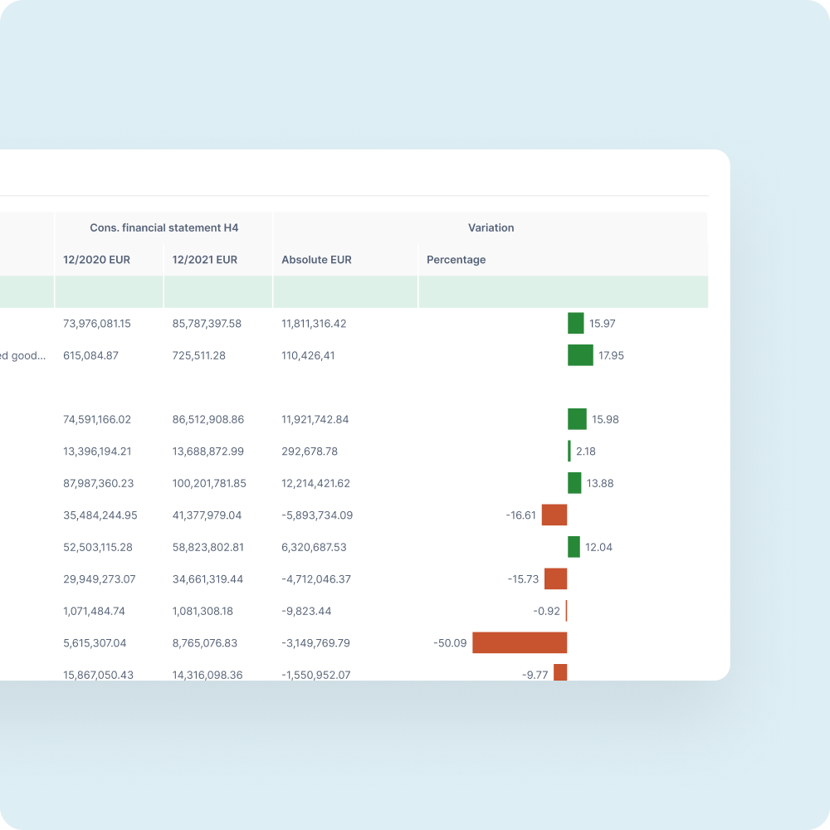Click the green bar labeled 12.04
The image size is (830, 830).
pos(574,548)
